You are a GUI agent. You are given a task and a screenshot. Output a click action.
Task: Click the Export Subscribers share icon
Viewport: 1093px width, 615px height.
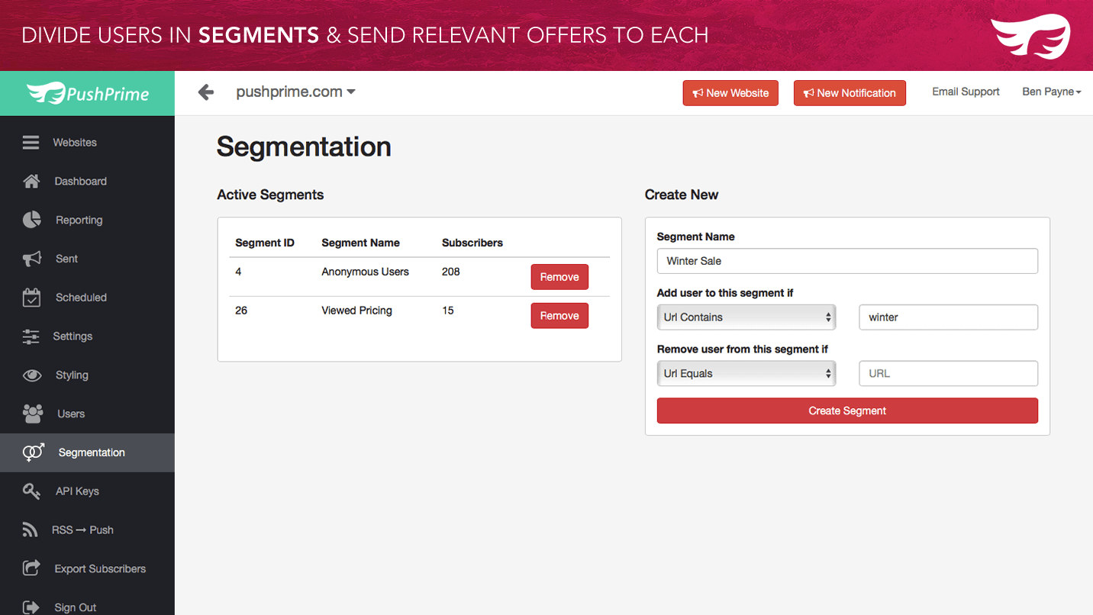(x=31, y=568)
